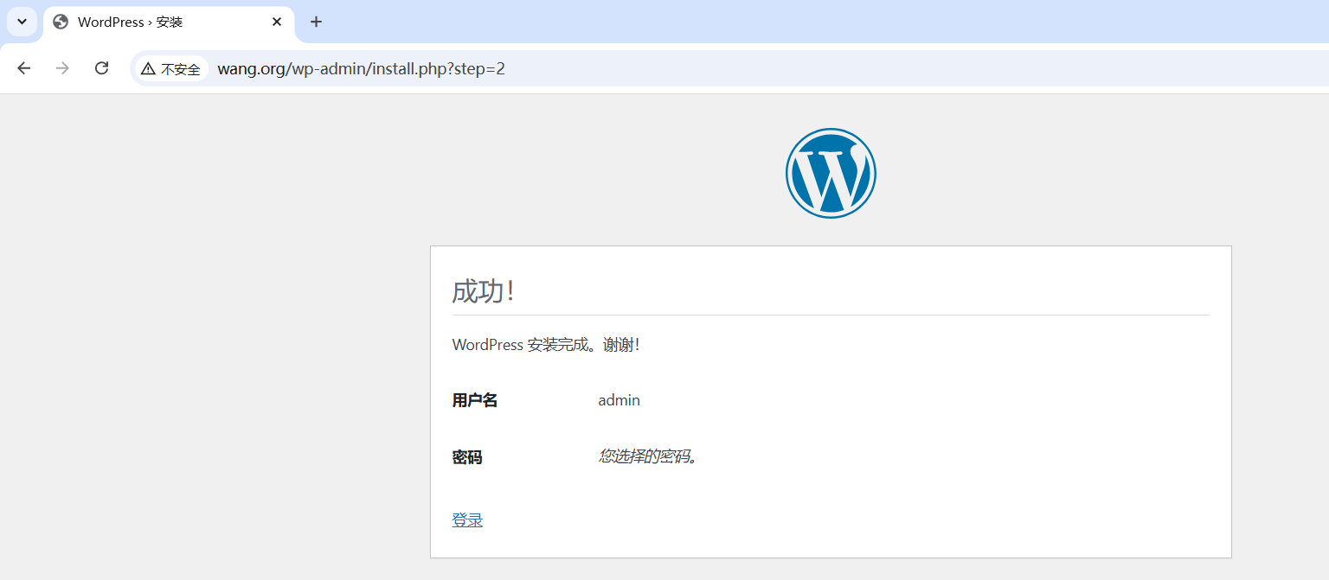Click the 登录 link
The width and height of the screenshot is (1329, 580).
tap(467, 520)
